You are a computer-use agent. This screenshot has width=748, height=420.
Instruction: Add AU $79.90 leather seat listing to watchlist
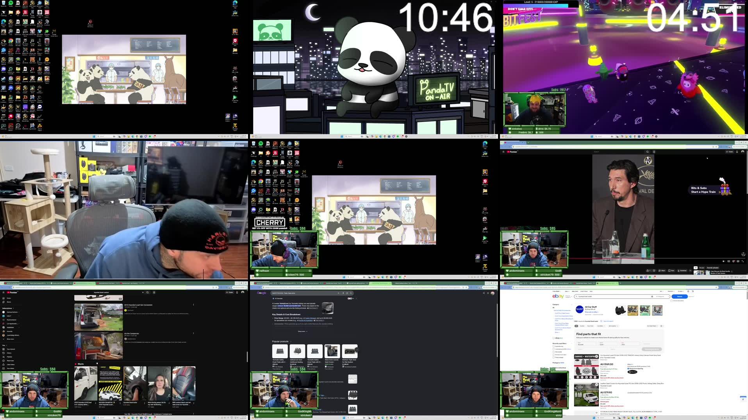tap(596, 384)
